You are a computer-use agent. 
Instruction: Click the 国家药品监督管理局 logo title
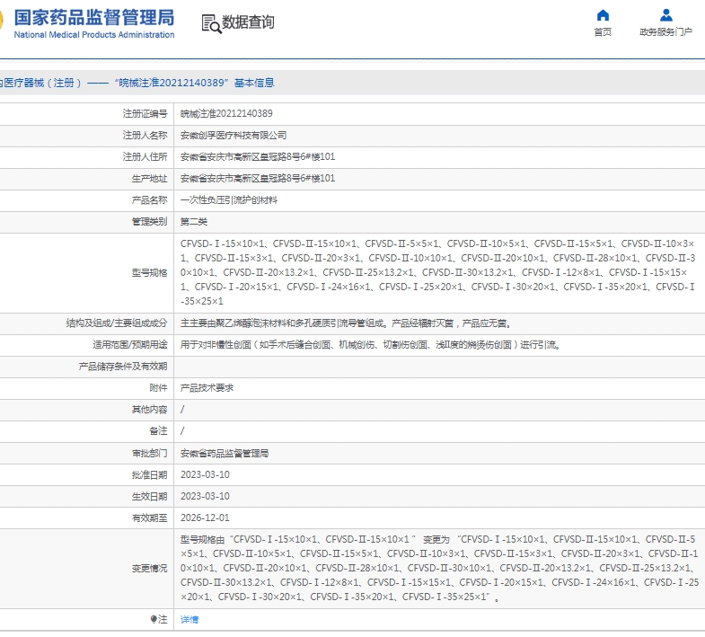[x=94, y=18]
